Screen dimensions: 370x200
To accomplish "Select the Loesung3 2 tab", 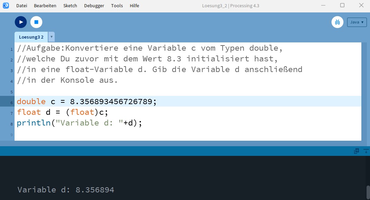I will point(31,37).
